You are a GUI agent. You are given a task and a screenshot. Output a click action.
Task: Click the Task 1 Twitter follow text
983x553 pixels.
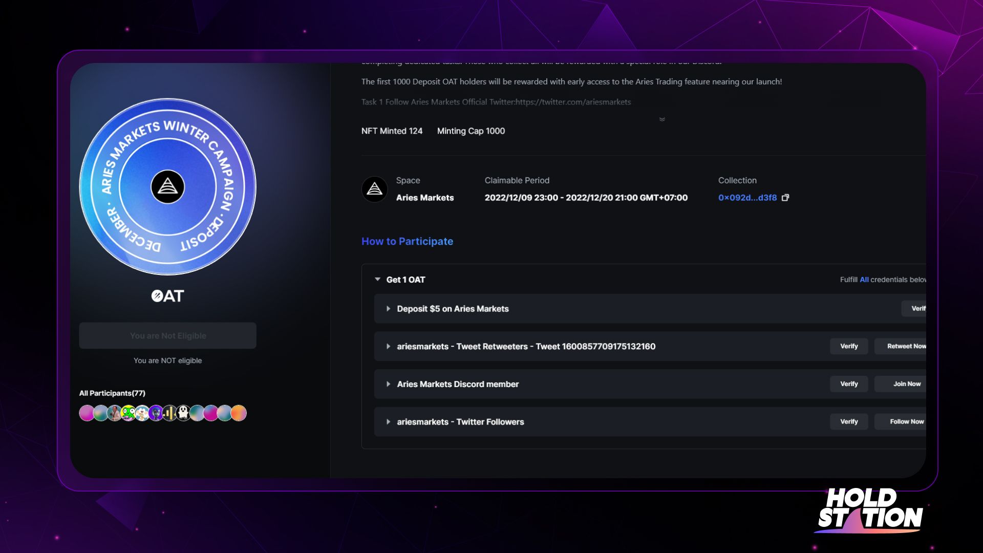496,102
